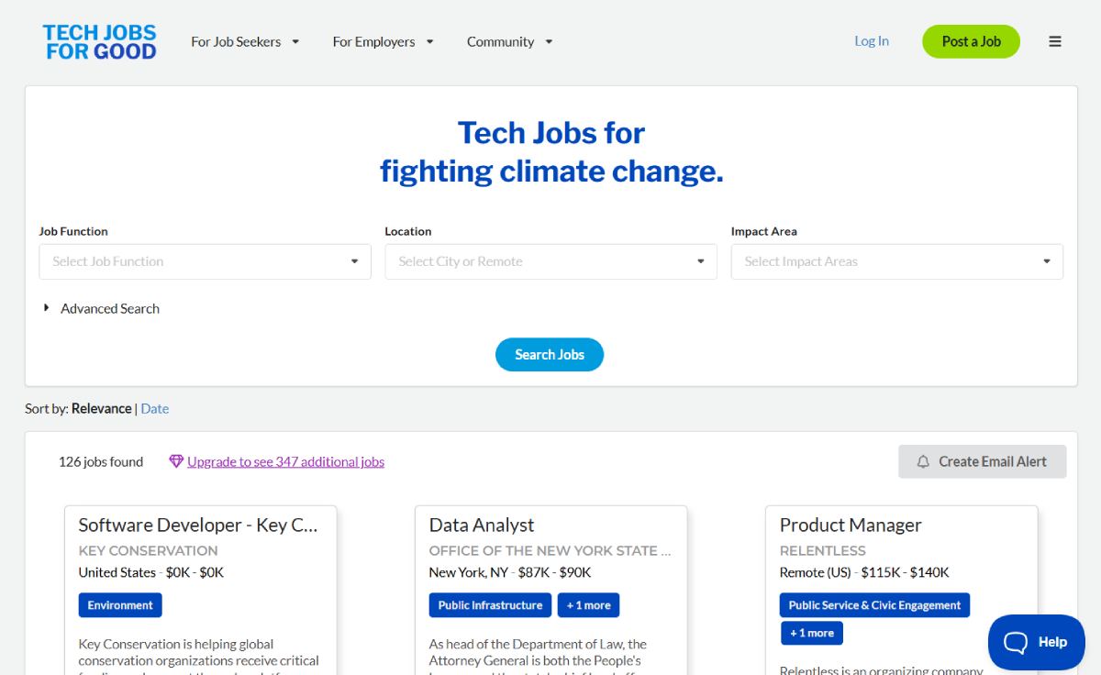Click the +1 more tag on Data Analyst
The height and width of the screenshot is (675, 1101).
click(588, 605)
